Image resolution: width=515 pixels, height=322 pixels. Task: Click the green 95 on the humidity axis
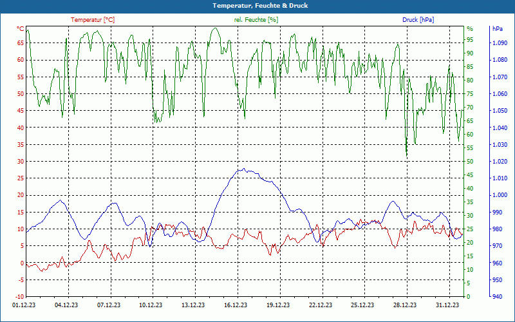coord(470,40)
